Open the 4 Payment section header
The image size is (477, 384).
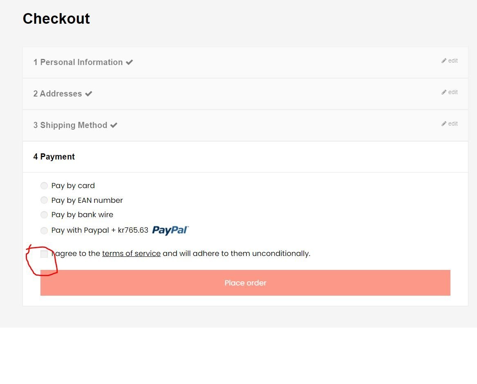(245, 157)
